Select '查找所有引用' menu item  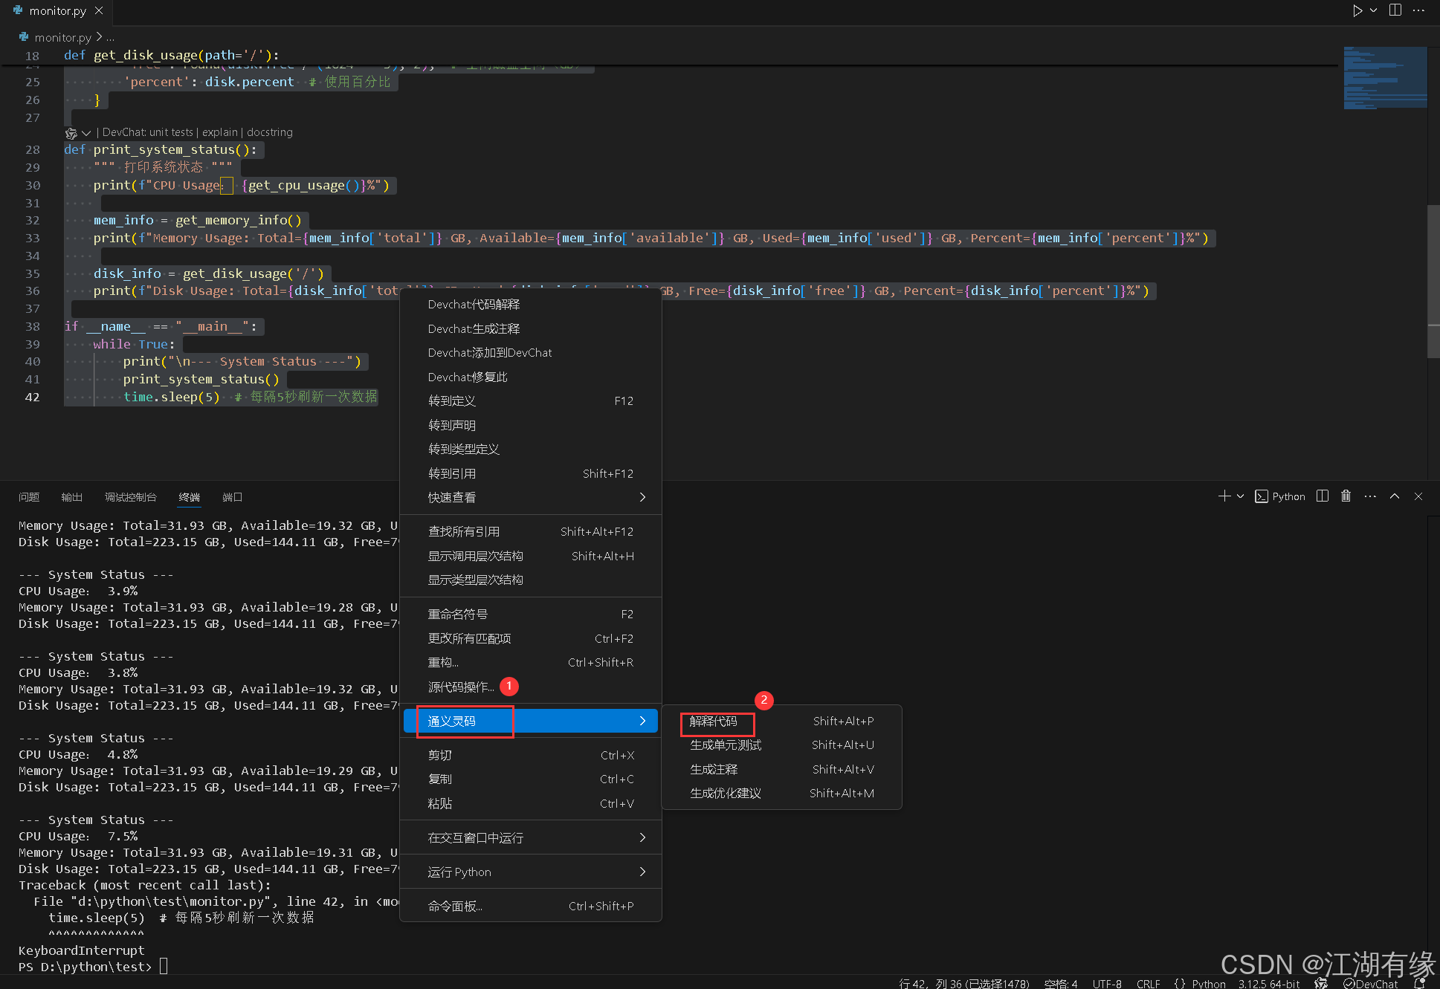tap(531, 532)
